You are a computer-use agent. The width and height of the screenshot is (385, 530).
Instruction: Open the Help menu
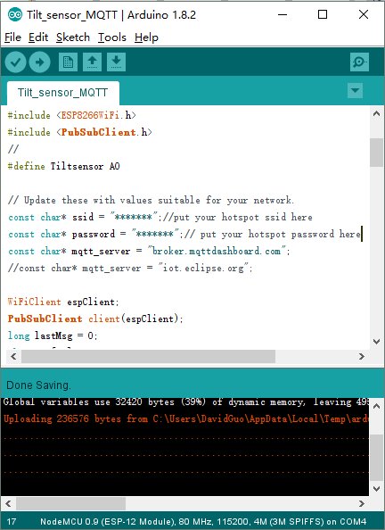(x=146, y=37)
